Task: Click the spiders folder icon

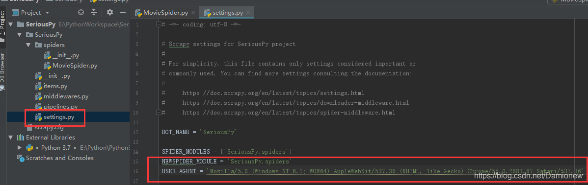Action: (x=38, y=45)
